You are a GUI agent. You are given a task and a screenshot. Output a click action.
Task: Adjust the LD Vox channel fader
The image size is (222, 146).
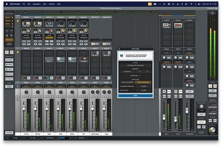[x=24, y=108]
